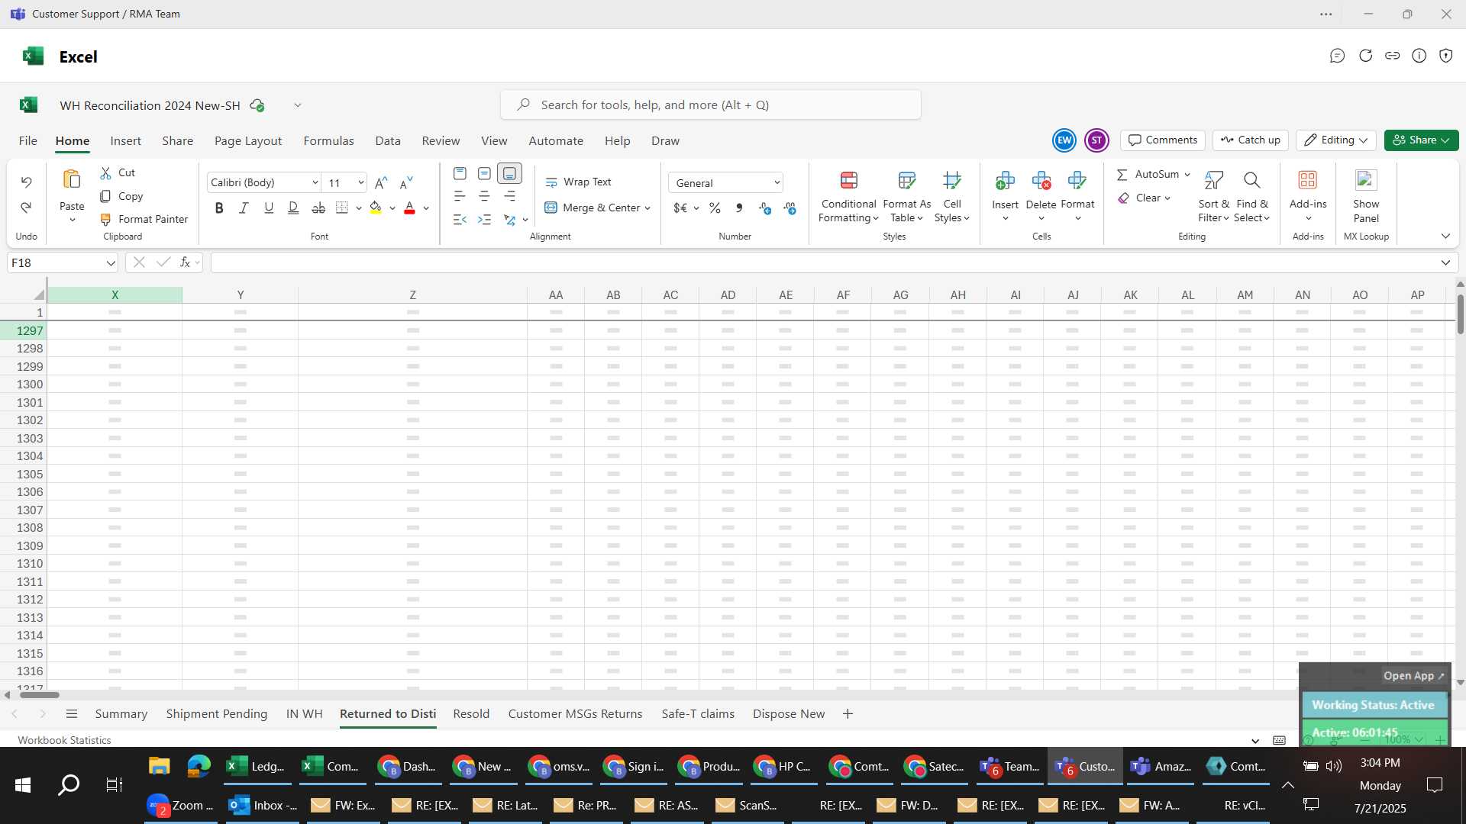Increase font size with the larger A
The width and height of the screenshot is (1466, 824).
[x=381, y=182]
